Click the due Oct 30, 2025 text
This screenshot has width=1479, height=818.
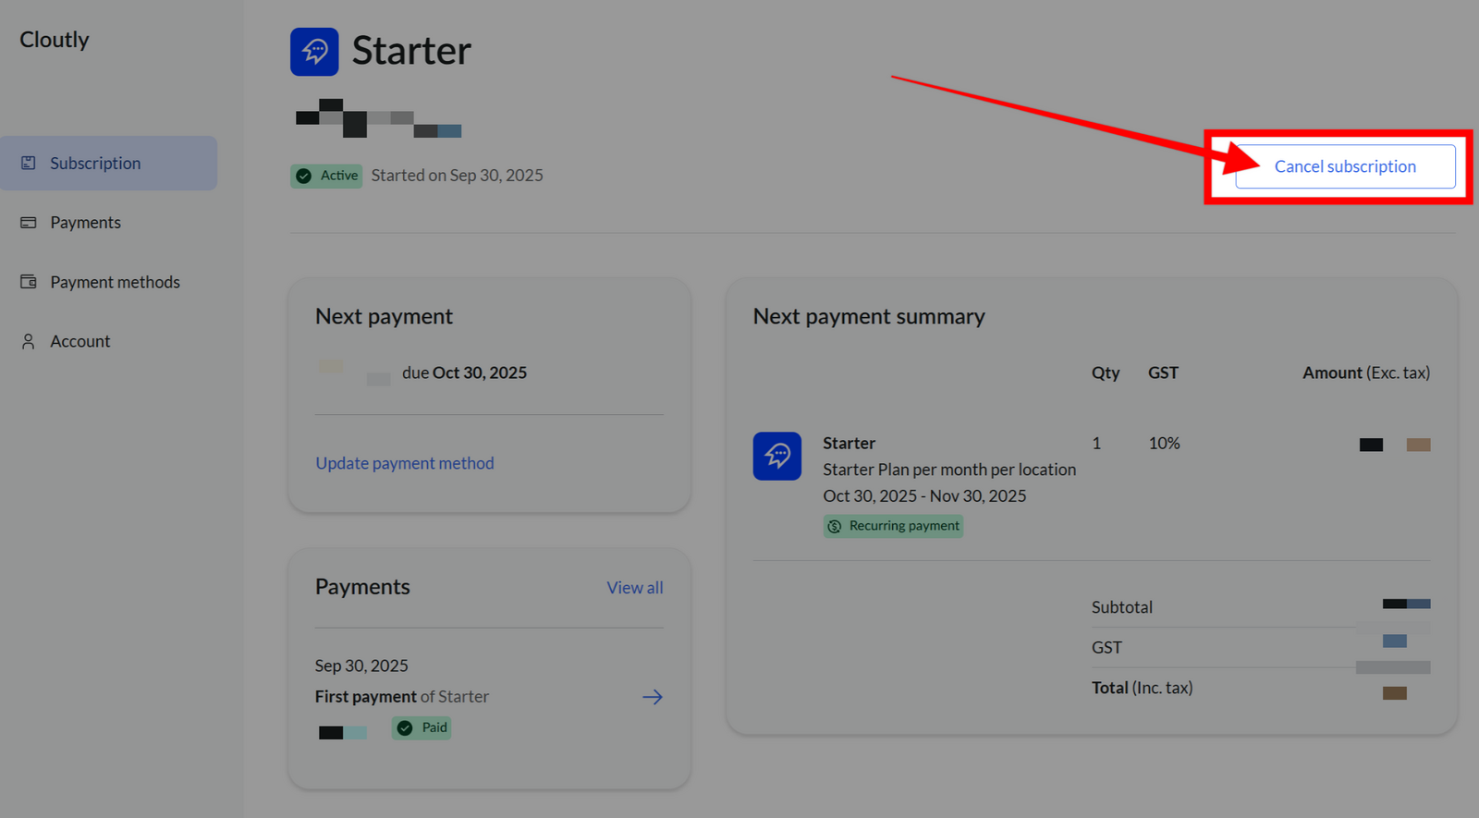pos(464,372)
